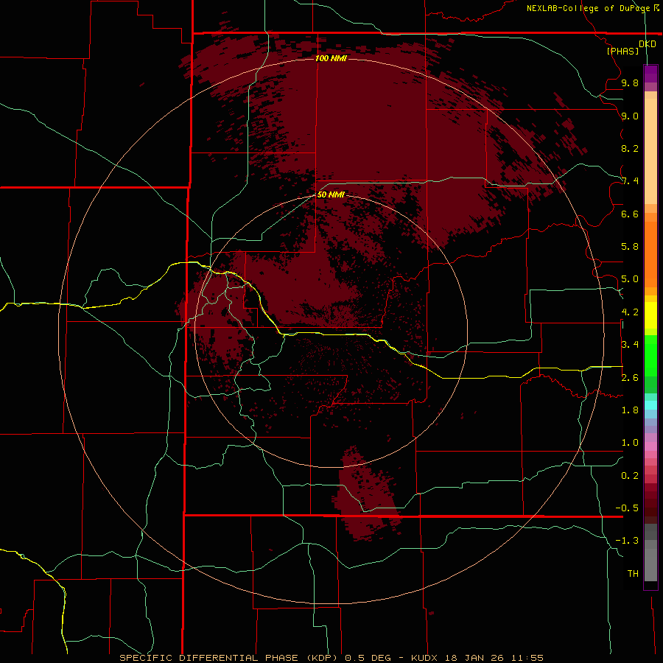Pick the light peach segment of color bar
Screen dimensions: 663x663
coord(650,150)
